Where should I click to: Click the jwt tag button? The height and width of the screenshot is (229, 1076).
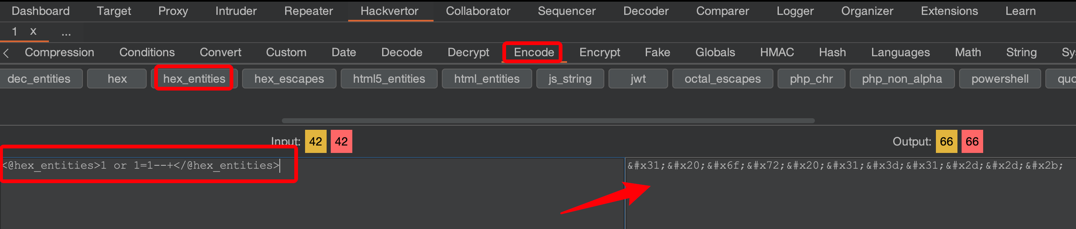(637, 79)
